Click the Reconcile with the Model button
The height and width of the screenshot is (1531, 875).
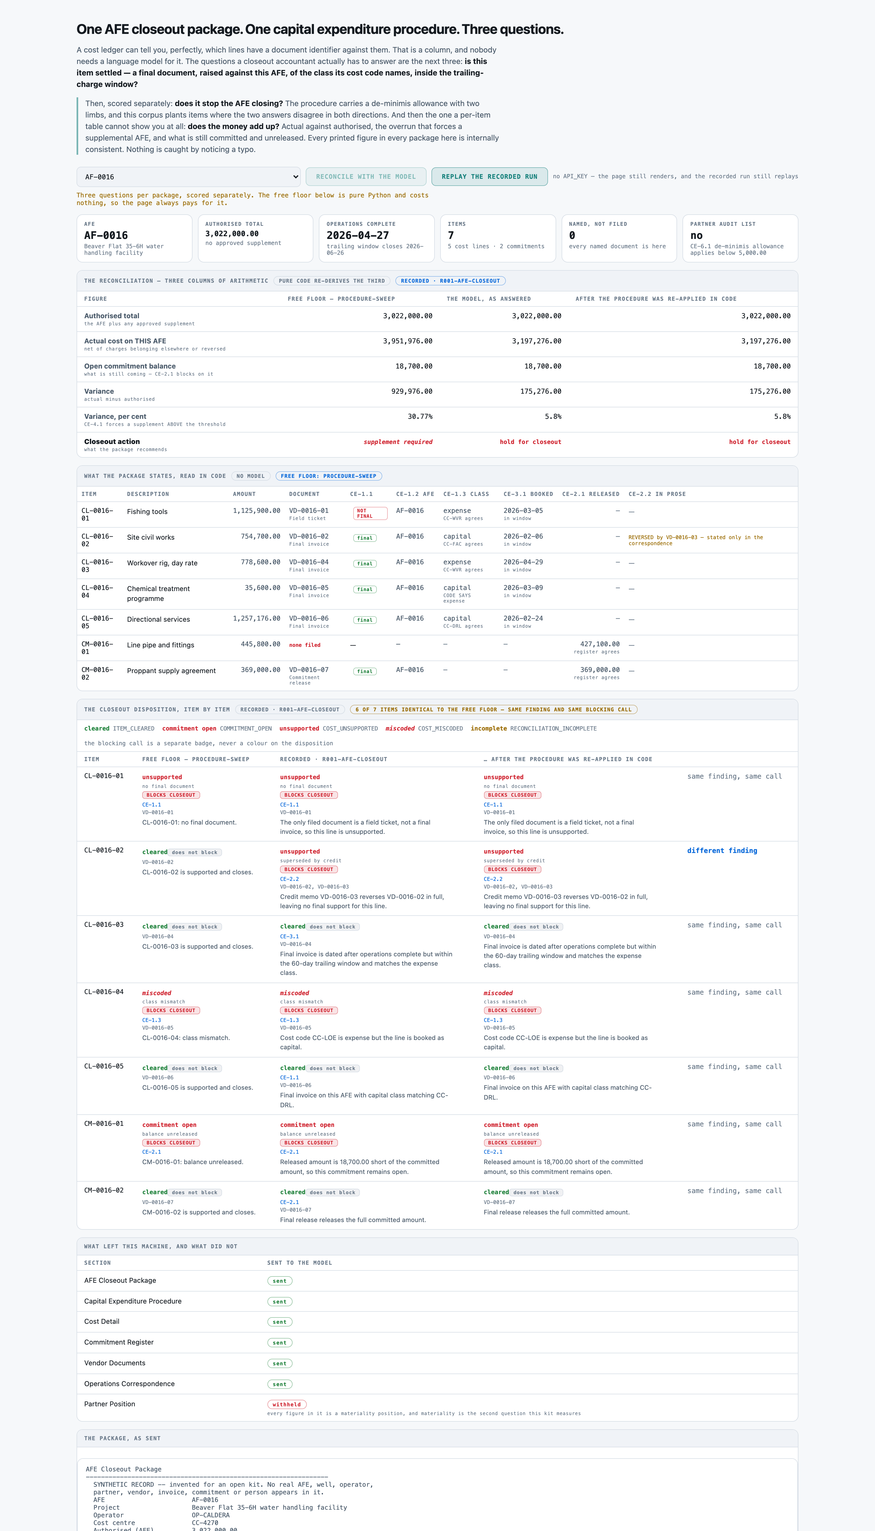tap(365, 177)
